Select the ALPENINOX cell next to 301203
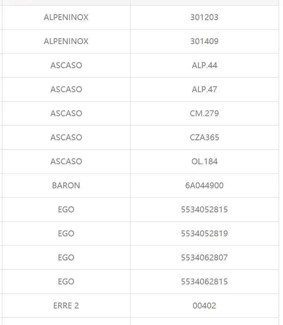This screenshot has height=325, width=283. [x=66, y=17]
